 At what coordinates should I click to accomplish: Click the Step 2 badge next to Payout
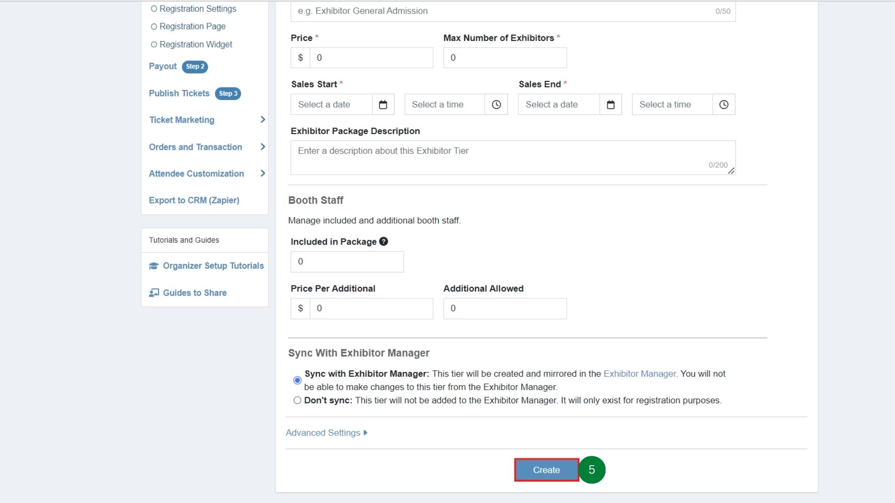coord(195,67)
